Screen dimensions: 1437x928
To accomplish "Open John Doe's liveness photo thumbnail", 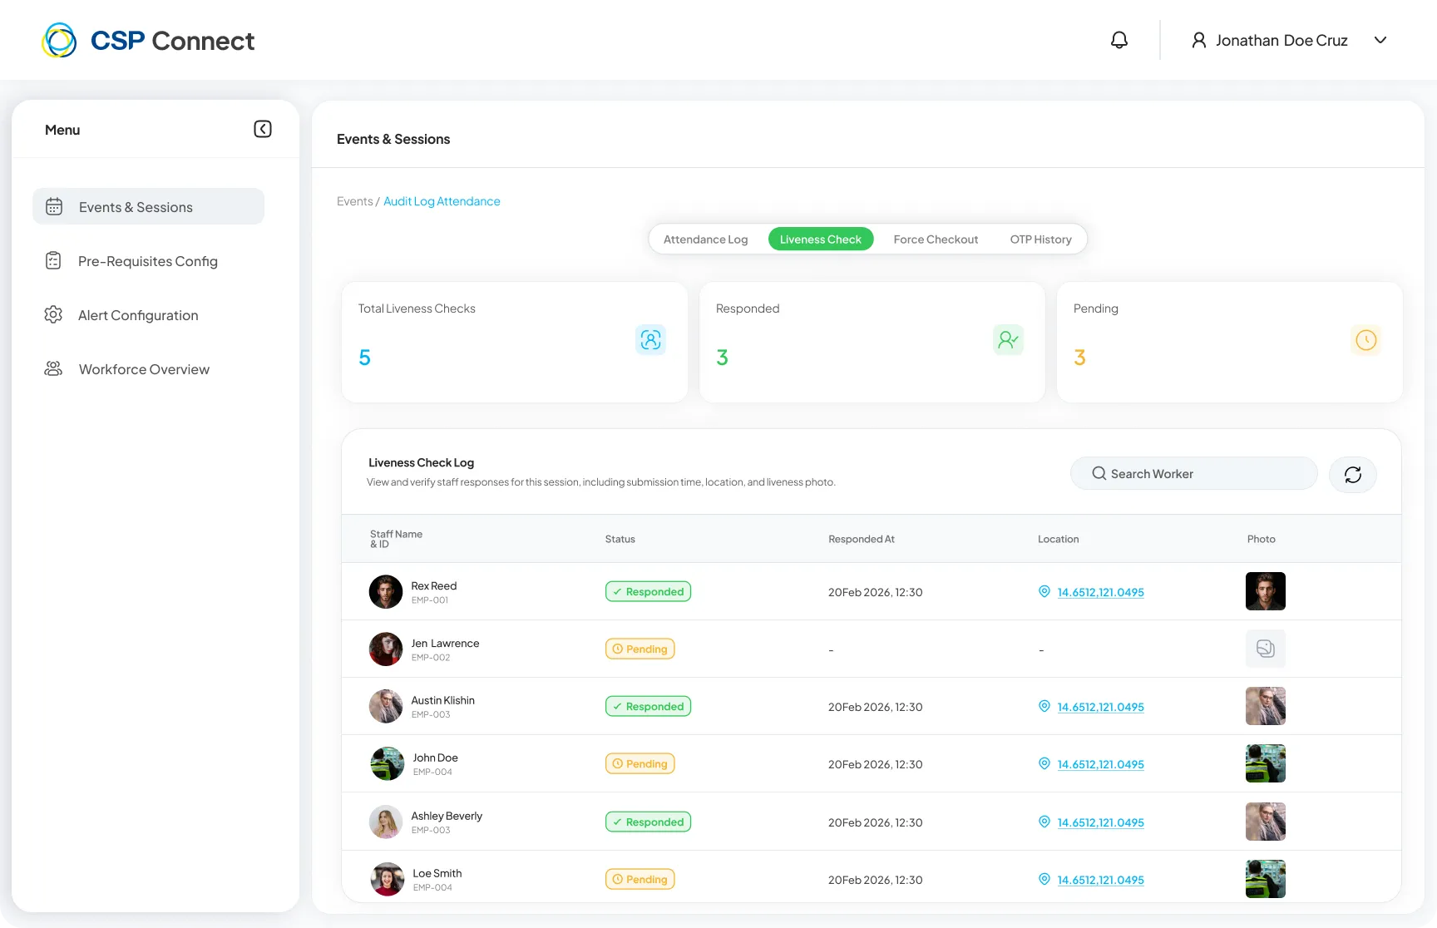I will 1266,763.
